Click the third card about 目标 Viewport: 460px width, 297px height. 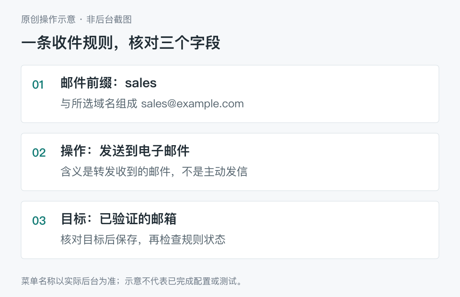pyautogui.click(x=230, y=230)
